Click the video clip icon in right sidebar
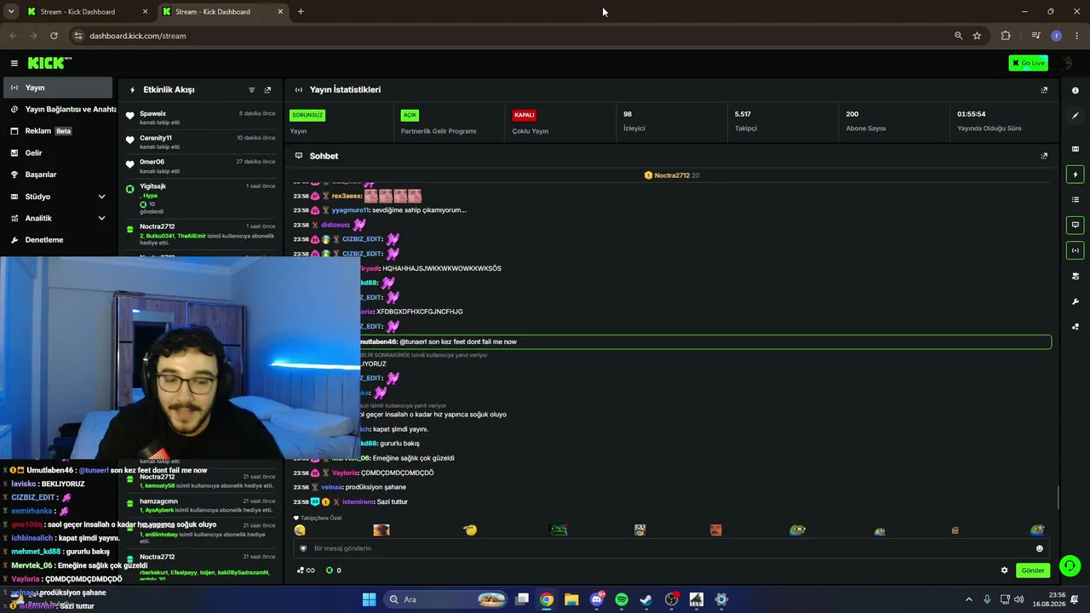Screen dimensions: 1090x613 click(x=1075, y=149)
